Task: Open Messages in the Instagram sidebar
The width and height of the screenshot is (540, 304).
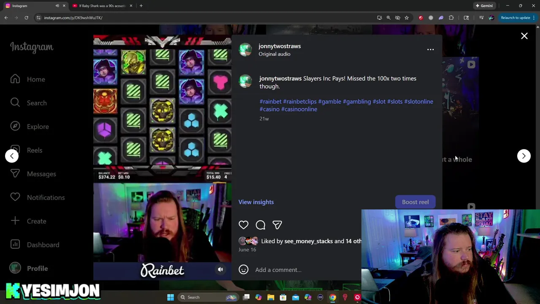Action: coord(33,174)
